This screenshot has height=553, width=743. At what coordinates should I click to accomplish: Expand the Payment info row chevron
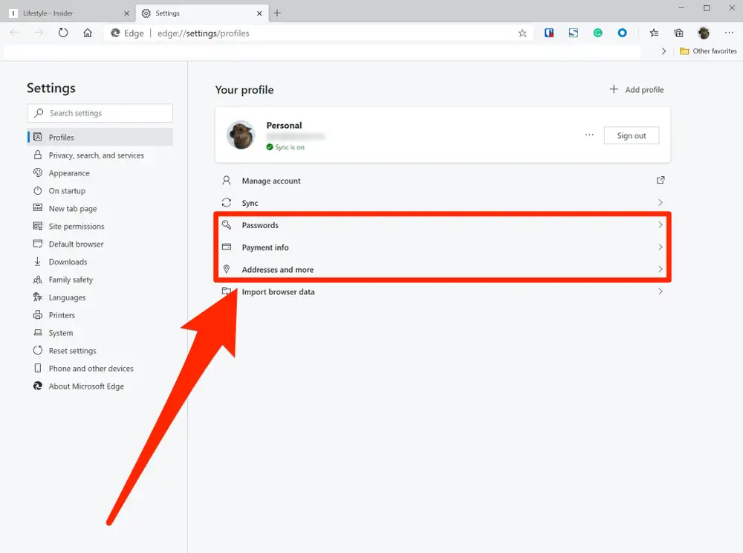[661, 247]
